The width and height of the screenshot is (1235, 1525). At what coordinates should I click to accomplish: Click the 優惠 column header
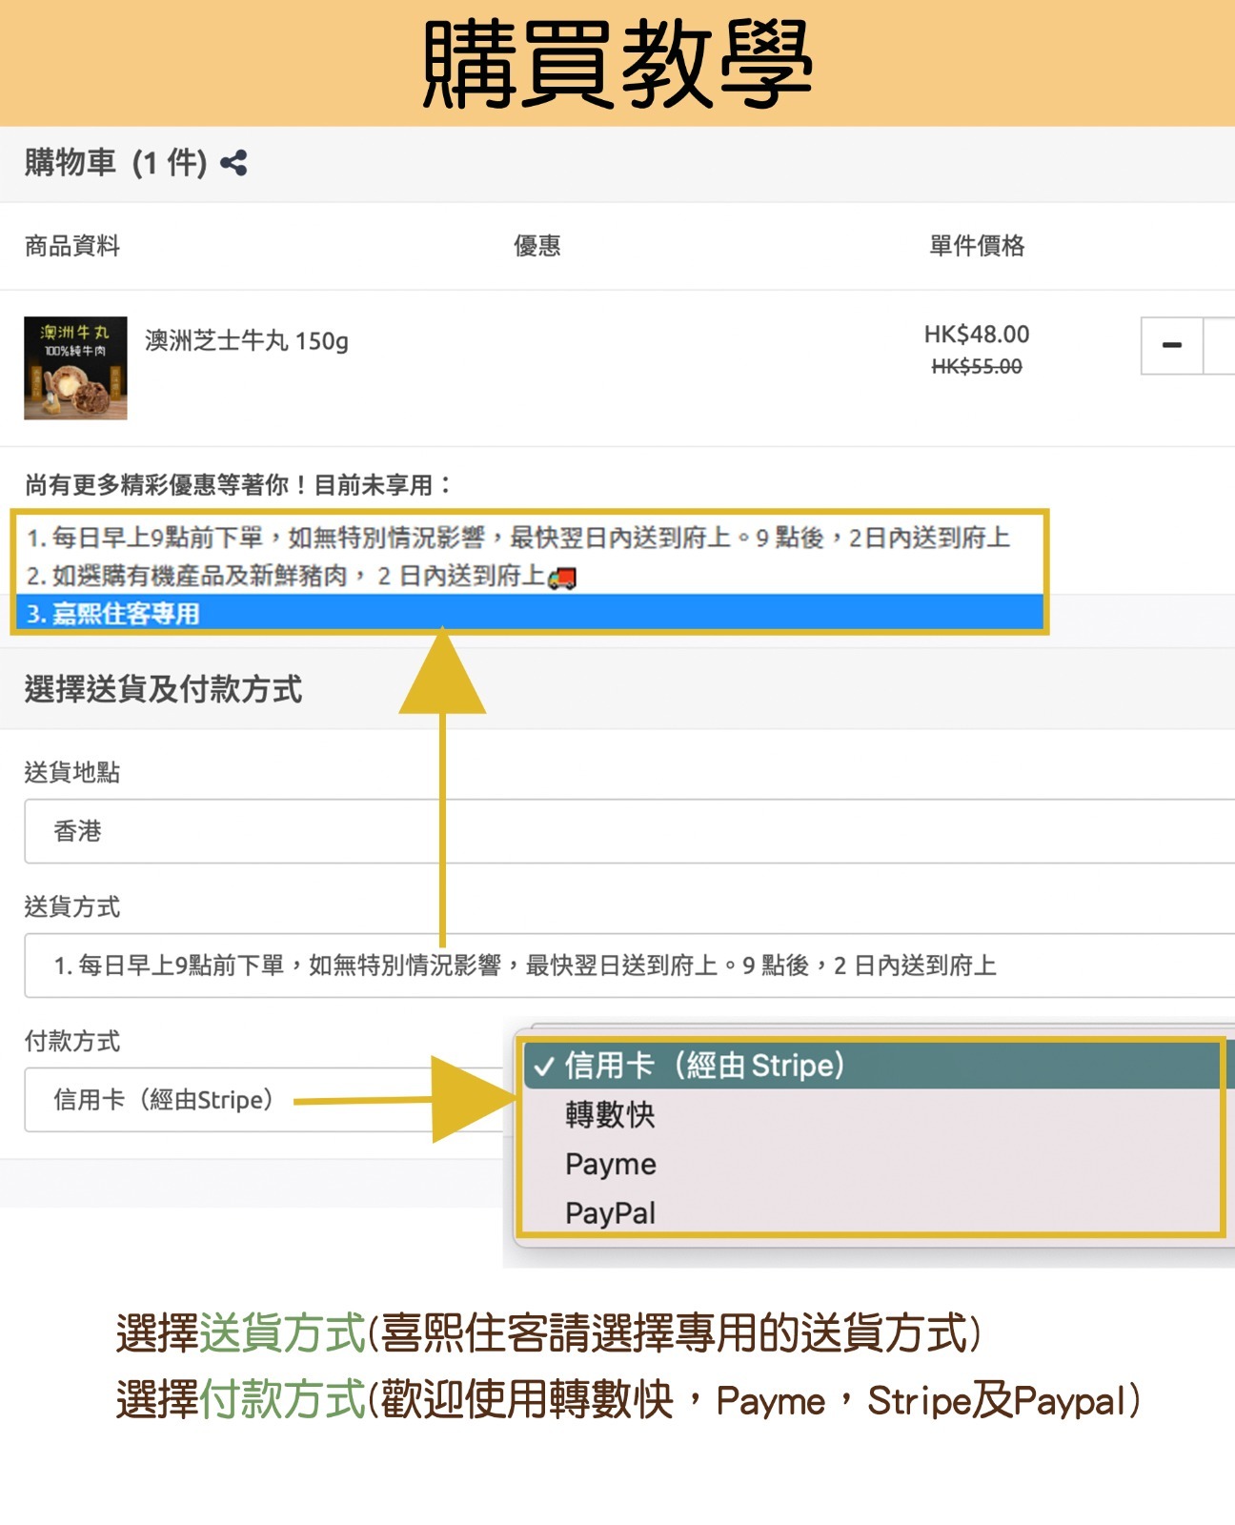coord(537,246)
